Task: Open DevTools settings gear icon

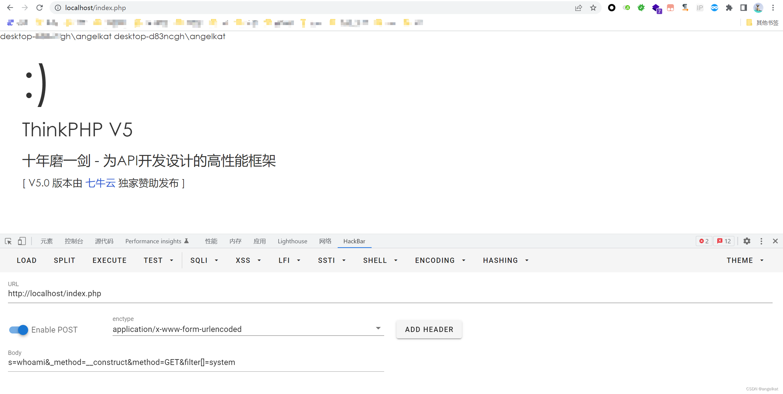Action: [x=747, y=241]
